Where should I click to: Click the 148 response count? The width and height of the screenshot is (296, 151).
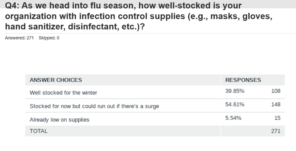tap(276, 104)
